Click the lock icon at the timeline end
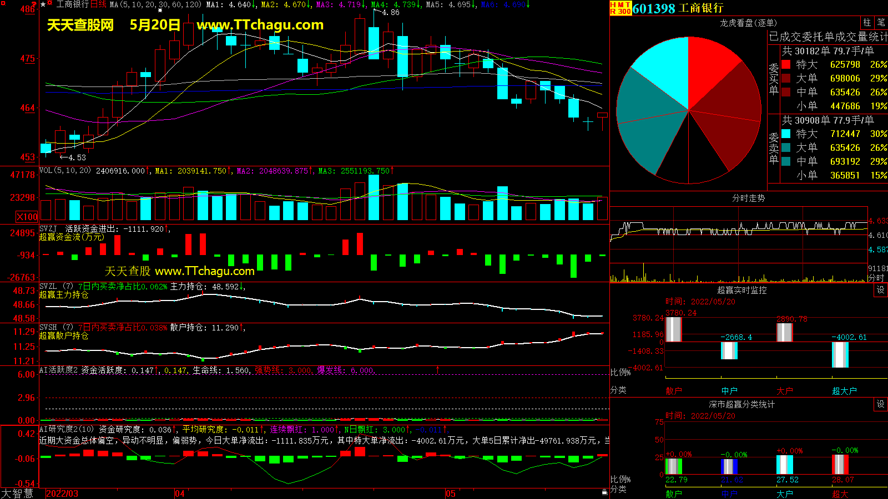This screenshot has height=499, width=888. coord(604,492)
